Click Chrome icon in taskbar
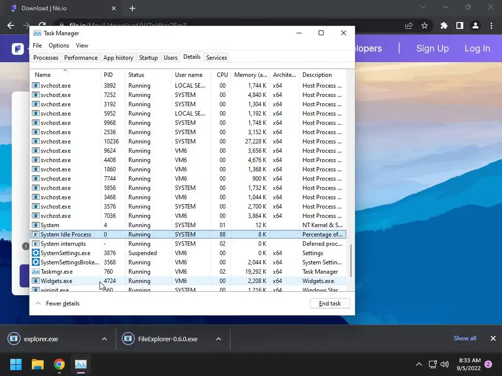Viewport: 502px width, 376px height. point(59,364)
